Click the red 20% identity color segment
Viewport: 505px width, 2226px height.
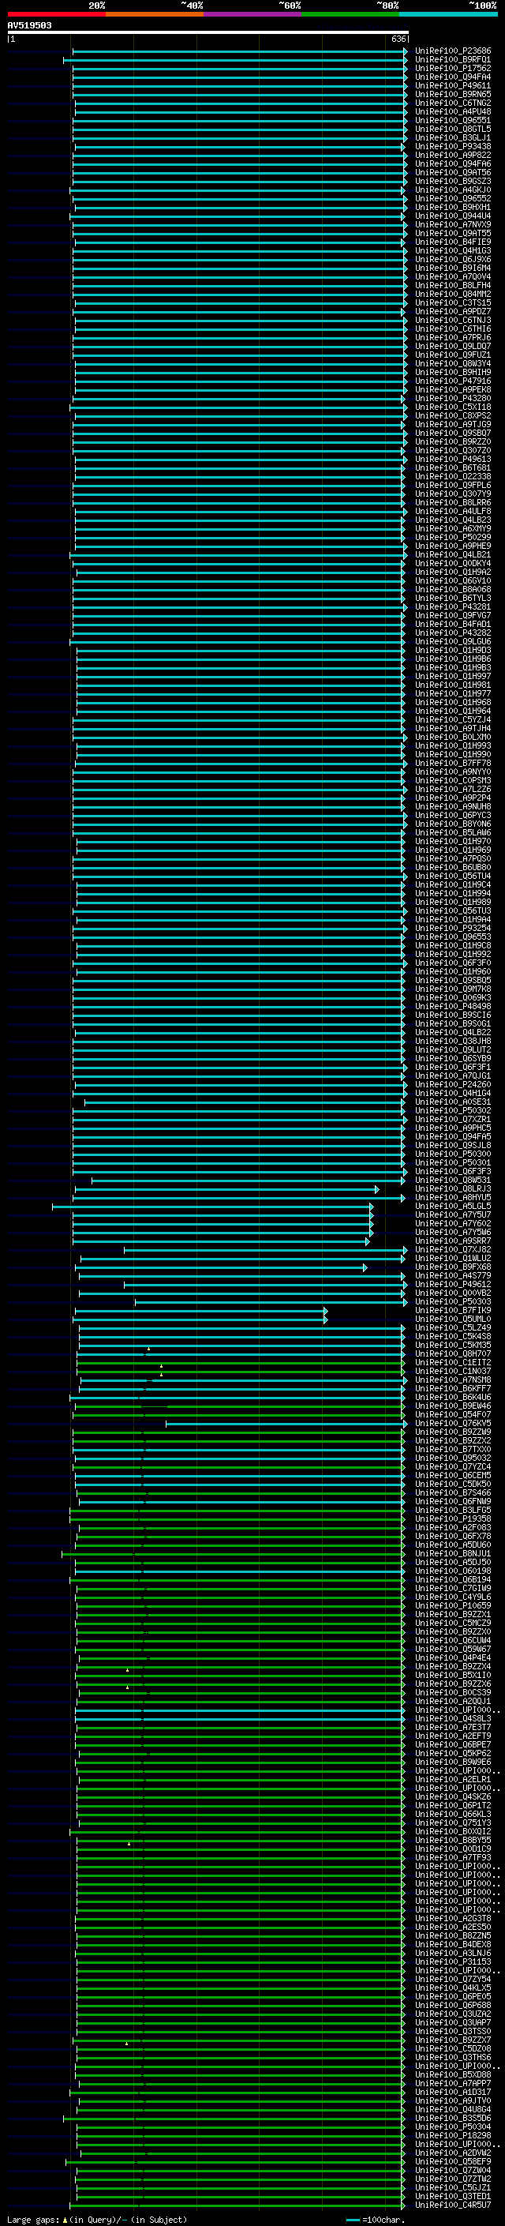pyautogui.click(x=56, y=14)
